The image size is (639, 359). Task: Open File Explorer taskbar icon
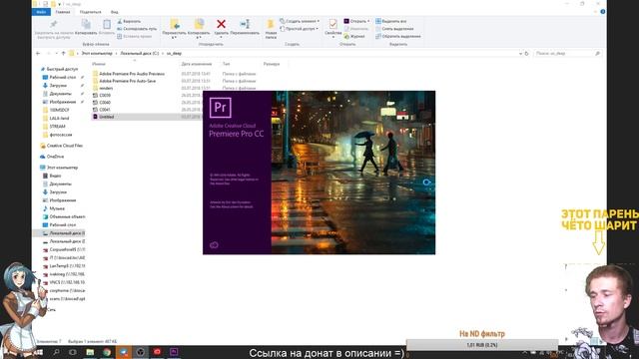[90, 352]
